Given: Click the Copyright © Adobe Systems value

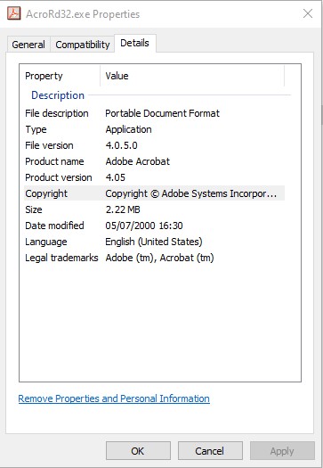Looking at the screenshot, I should pos(191,193).
